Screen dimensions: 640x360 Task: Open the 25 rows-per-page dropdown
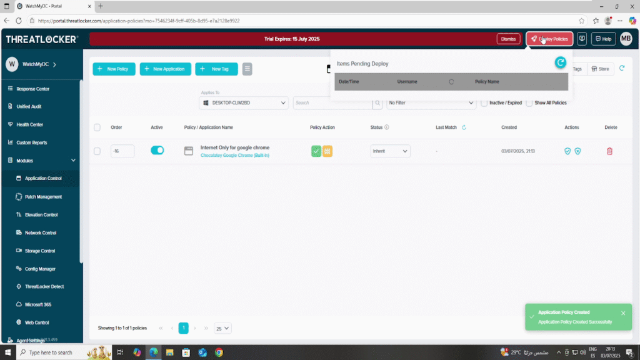click(222, 328)
